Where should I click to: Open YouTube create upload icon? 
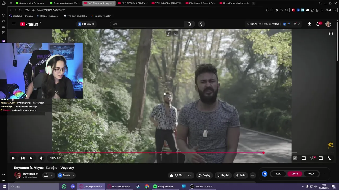pyautogui.click(x=309, y=24)
